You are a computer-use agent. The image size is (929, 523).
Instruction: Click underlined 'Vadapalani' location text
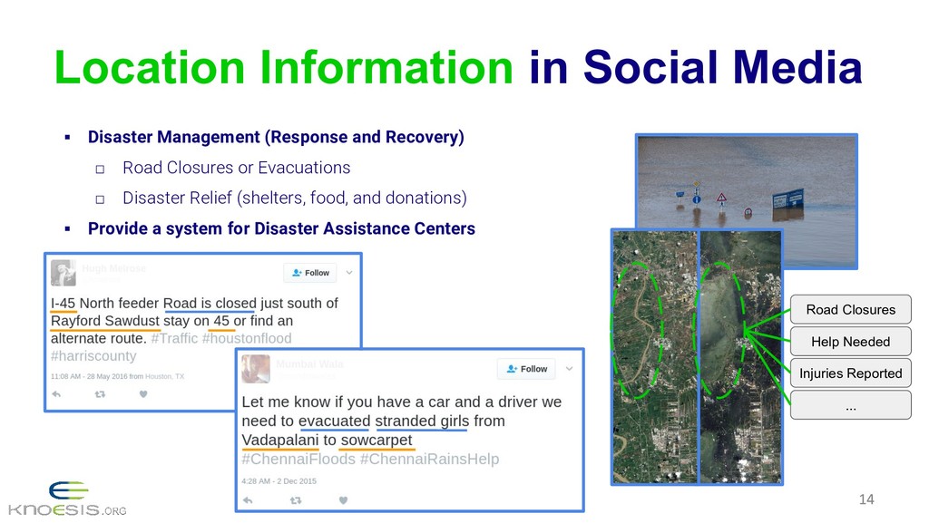coord(280,441)
